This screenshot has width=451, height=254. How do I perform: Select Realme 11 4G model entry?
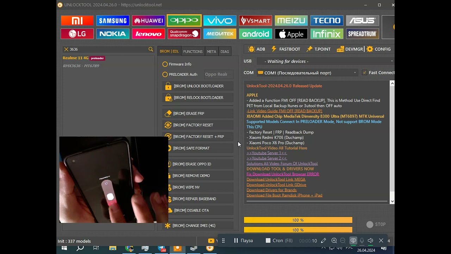point(84,58)
